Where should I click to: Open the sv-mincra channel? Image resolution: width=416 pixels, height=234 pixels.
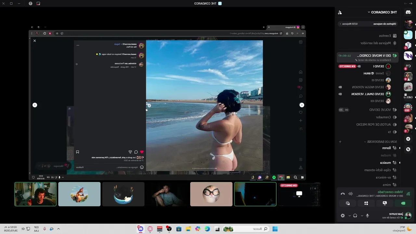click(386, 177)
